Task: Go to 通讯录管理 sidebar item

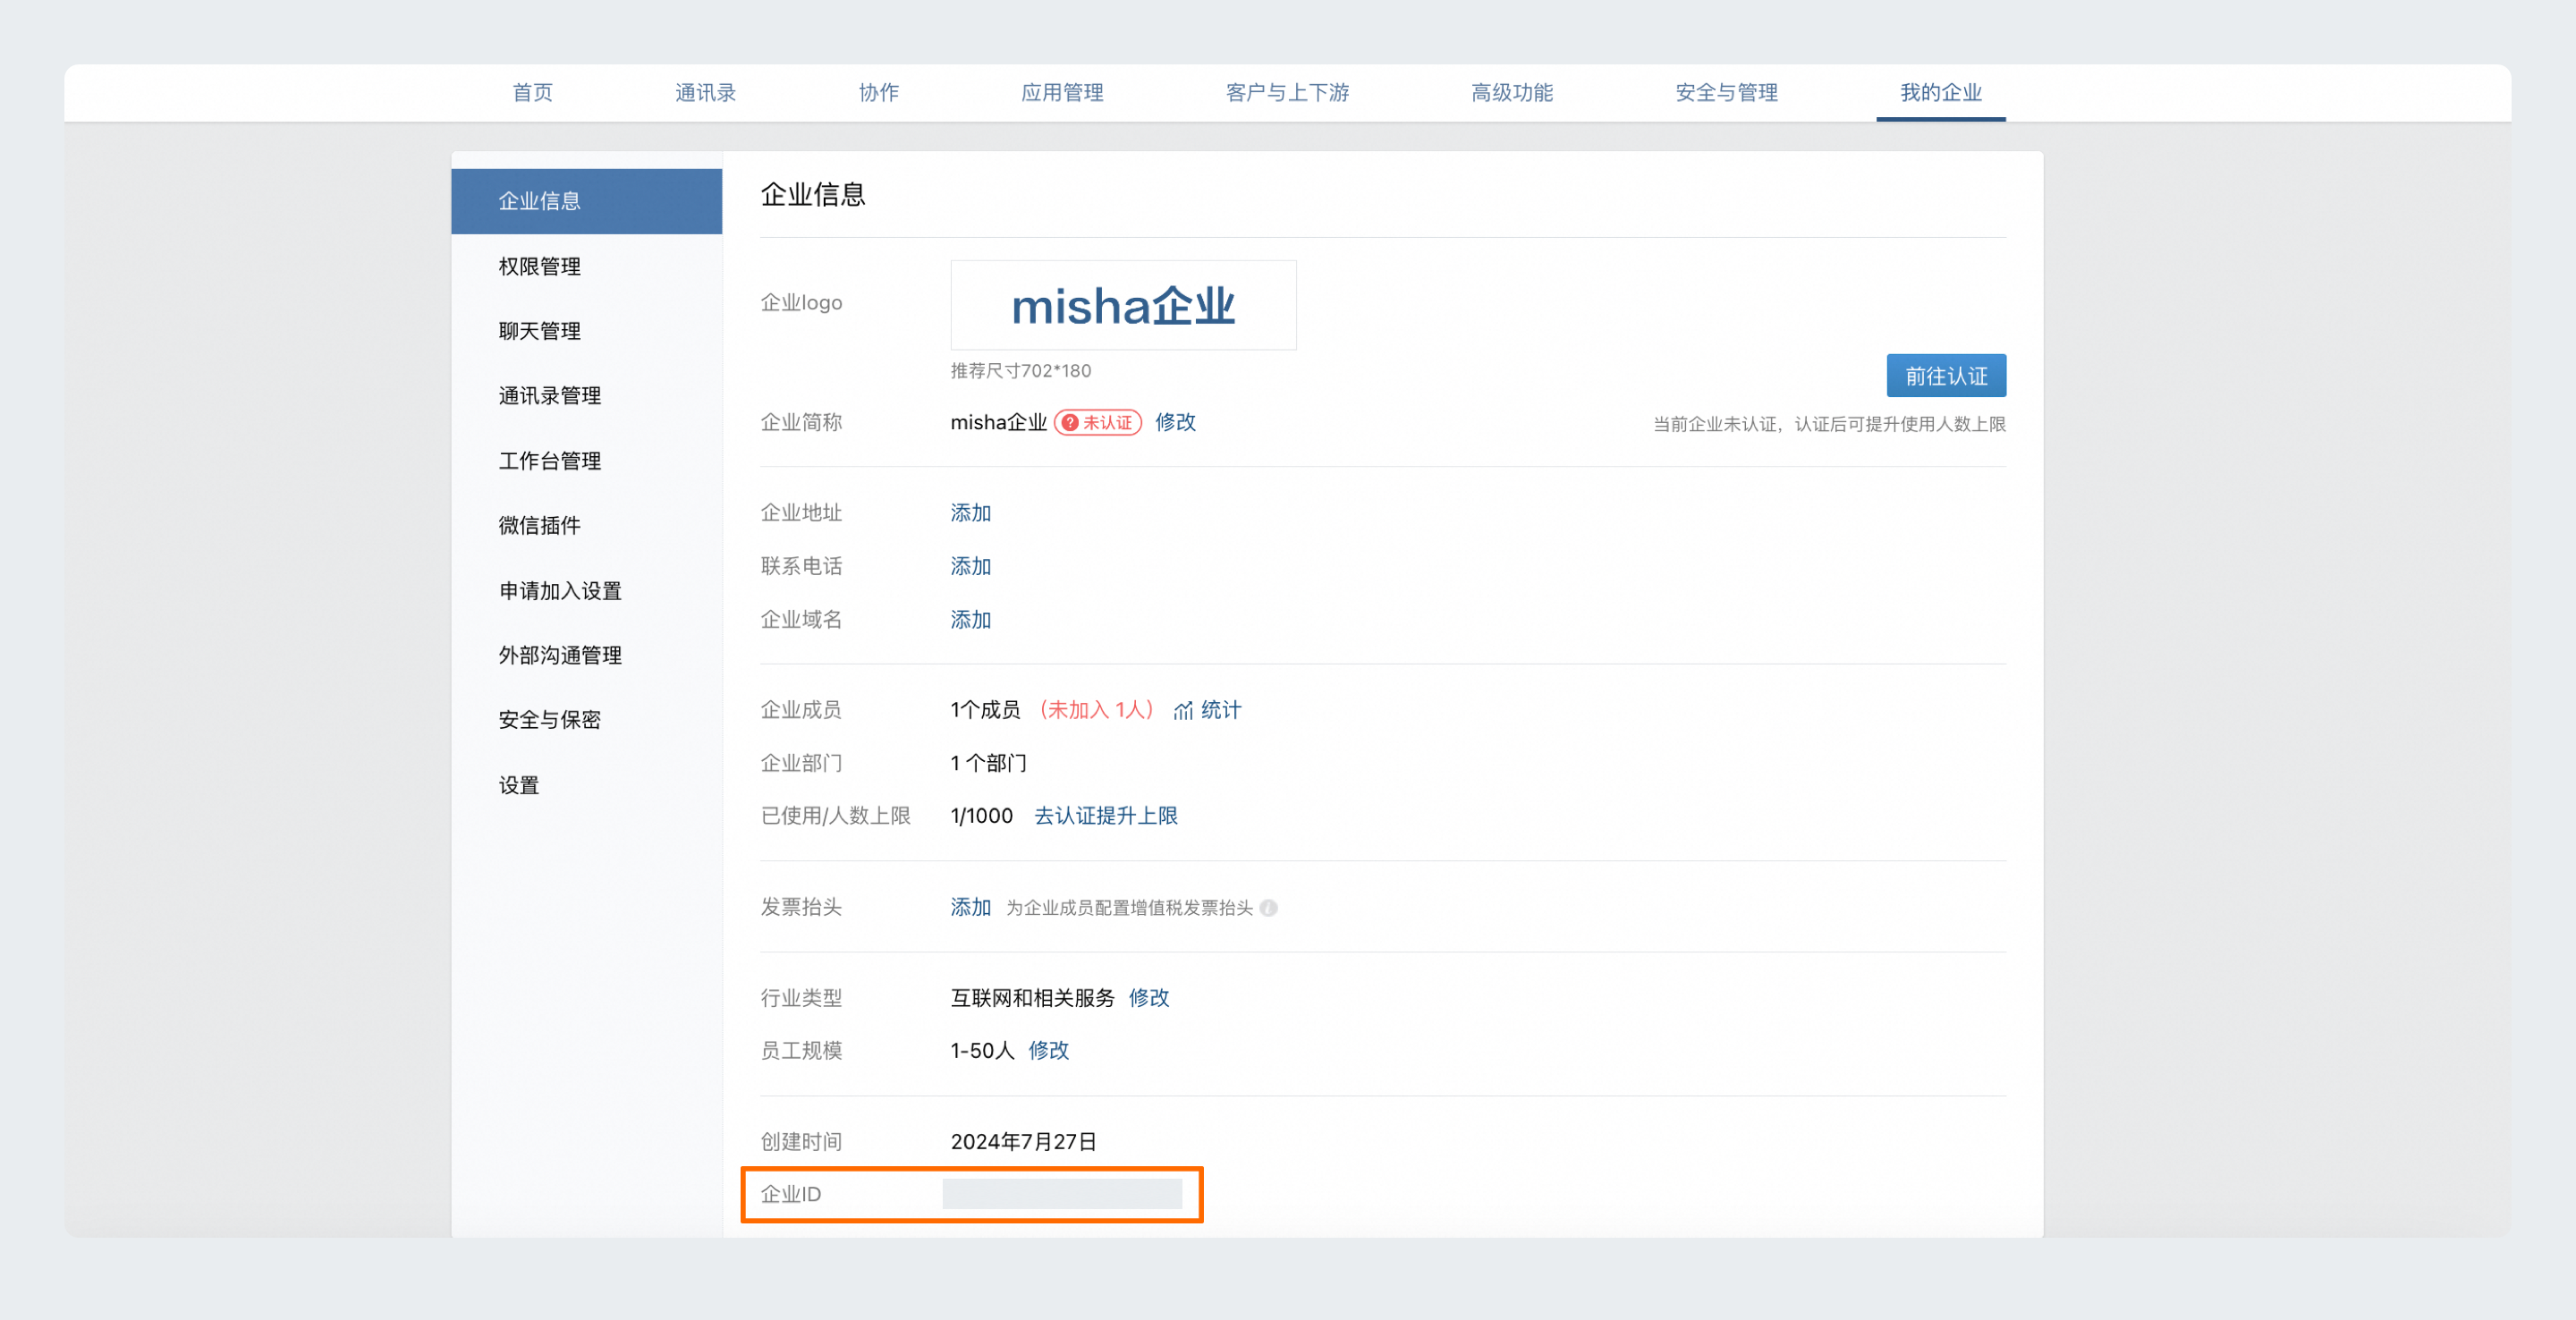Action: pos(586,396)
